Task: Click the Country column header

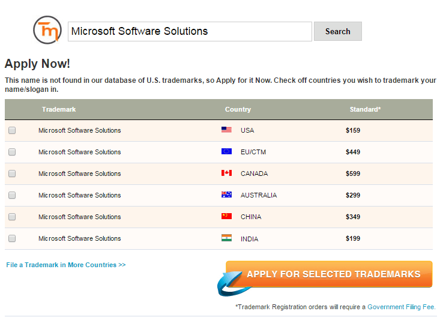Action: tap(238, 109)
